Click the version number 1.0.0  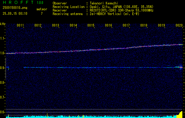[40, 3]
